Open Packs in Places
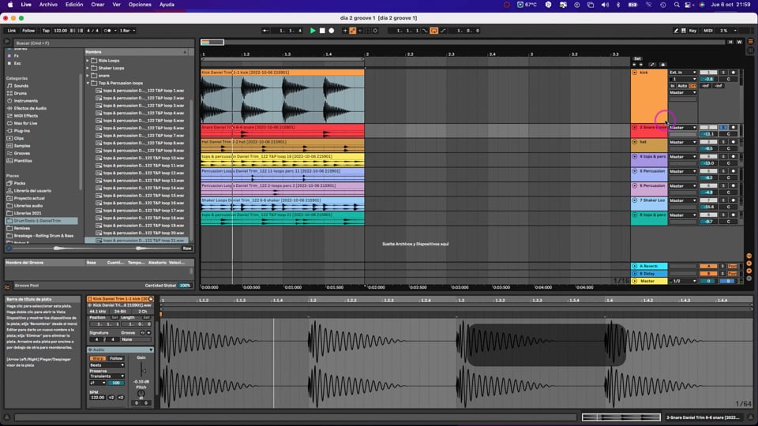Viewport: 758px width, 426px height. click(x=19, y=183)
